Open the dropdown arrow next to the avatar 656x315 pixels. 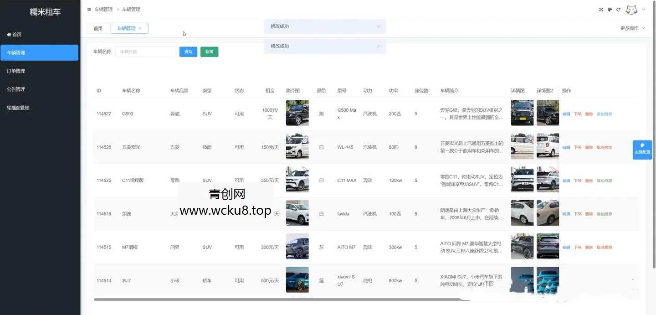tap(644, 10)
